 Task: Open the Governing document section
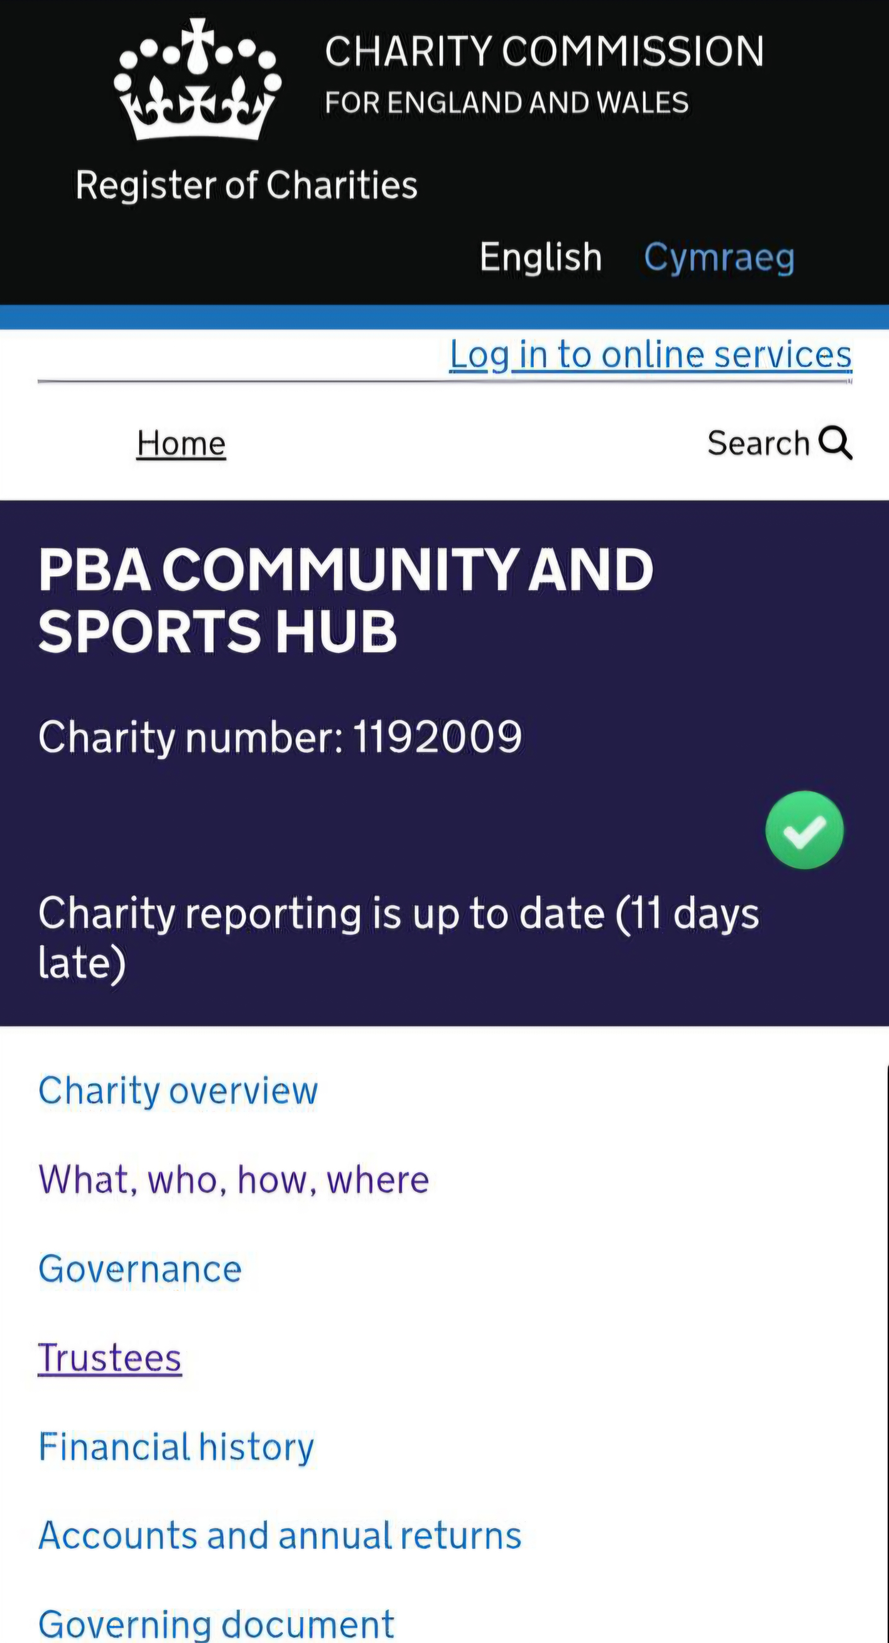click(216, 1623)
